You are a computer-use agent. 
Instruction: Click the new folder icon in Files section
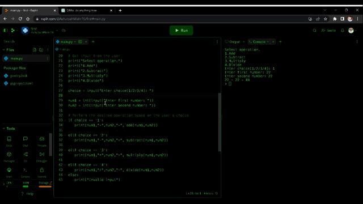pyautogui.click(x=41, y=50)
